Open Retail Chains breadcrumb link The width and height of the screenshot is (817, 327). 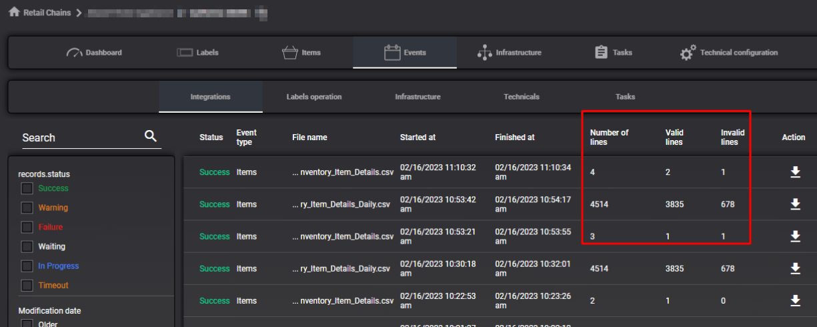click(x=47, y=13)
